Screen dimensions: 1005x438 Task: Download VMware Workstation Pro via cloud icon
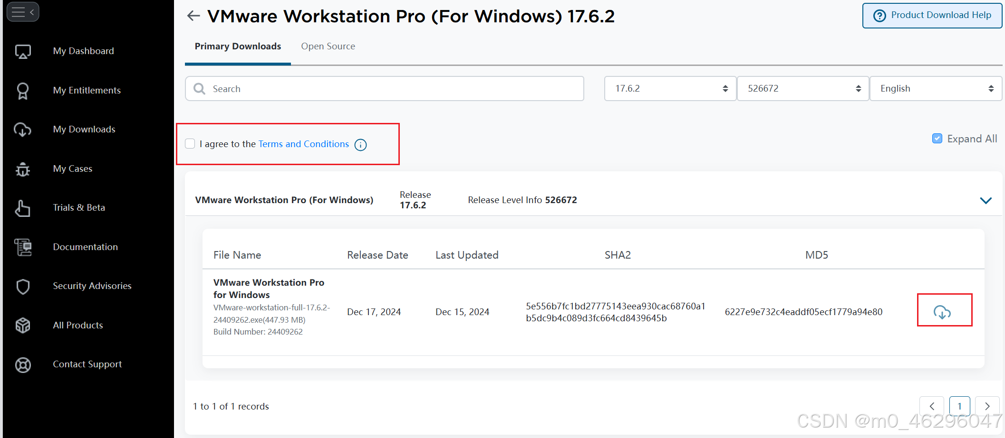click(x=942, y=312)
